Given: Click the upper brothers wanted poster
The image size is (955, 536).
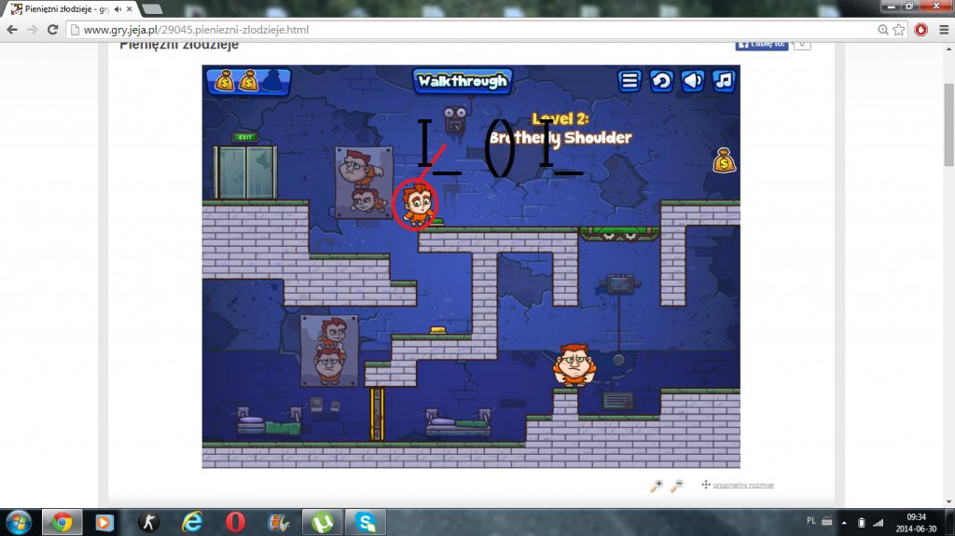Looking at the screenshot, I should point(365,183).
